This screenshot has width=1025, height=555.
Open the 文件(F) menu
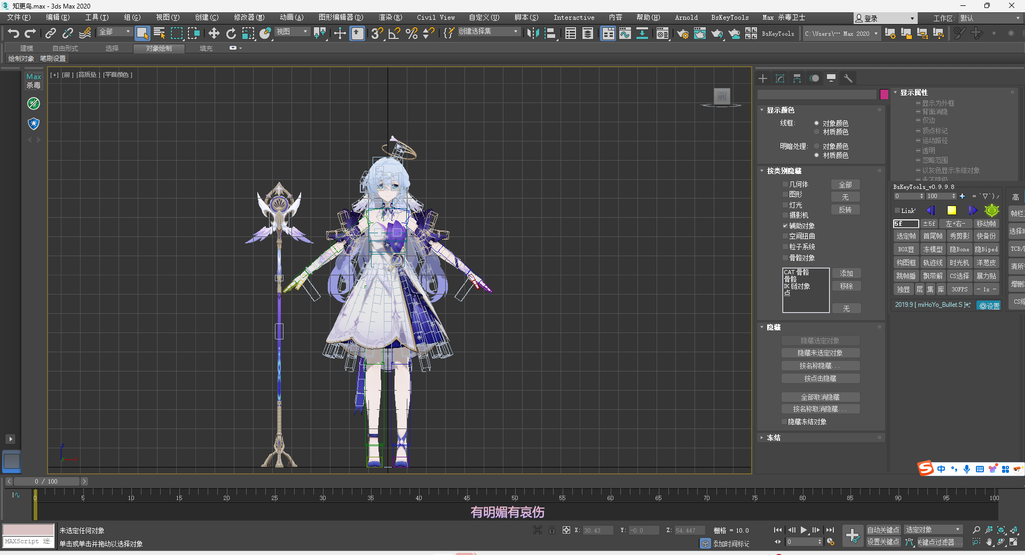click(x=19, y=18)
